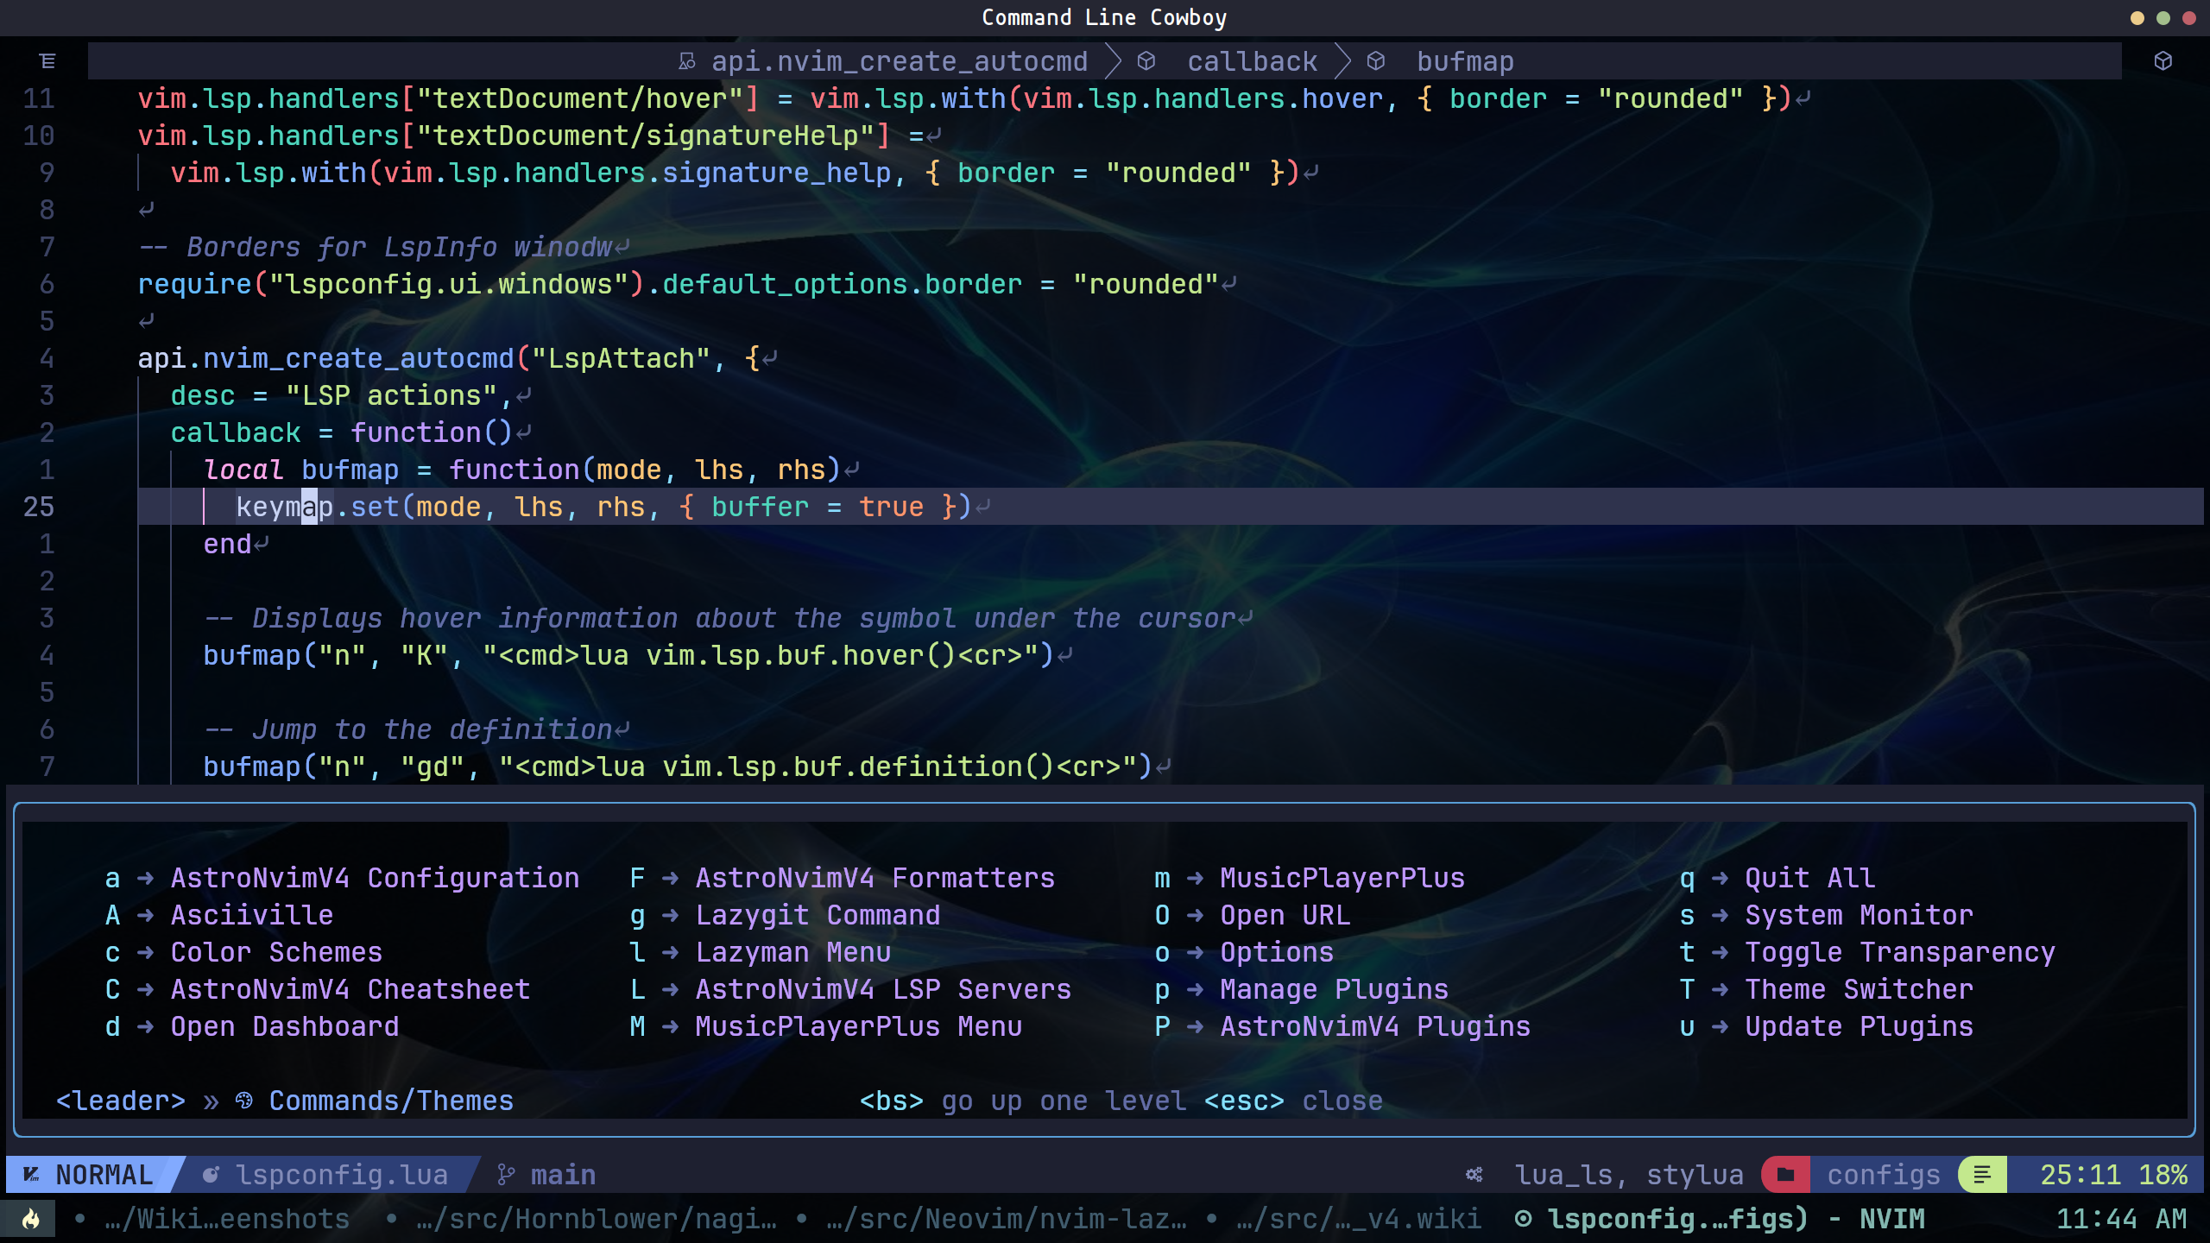Click the flame icon in bottom-left corner
2210x1243 pixels.
click(x=31, y=1219)
